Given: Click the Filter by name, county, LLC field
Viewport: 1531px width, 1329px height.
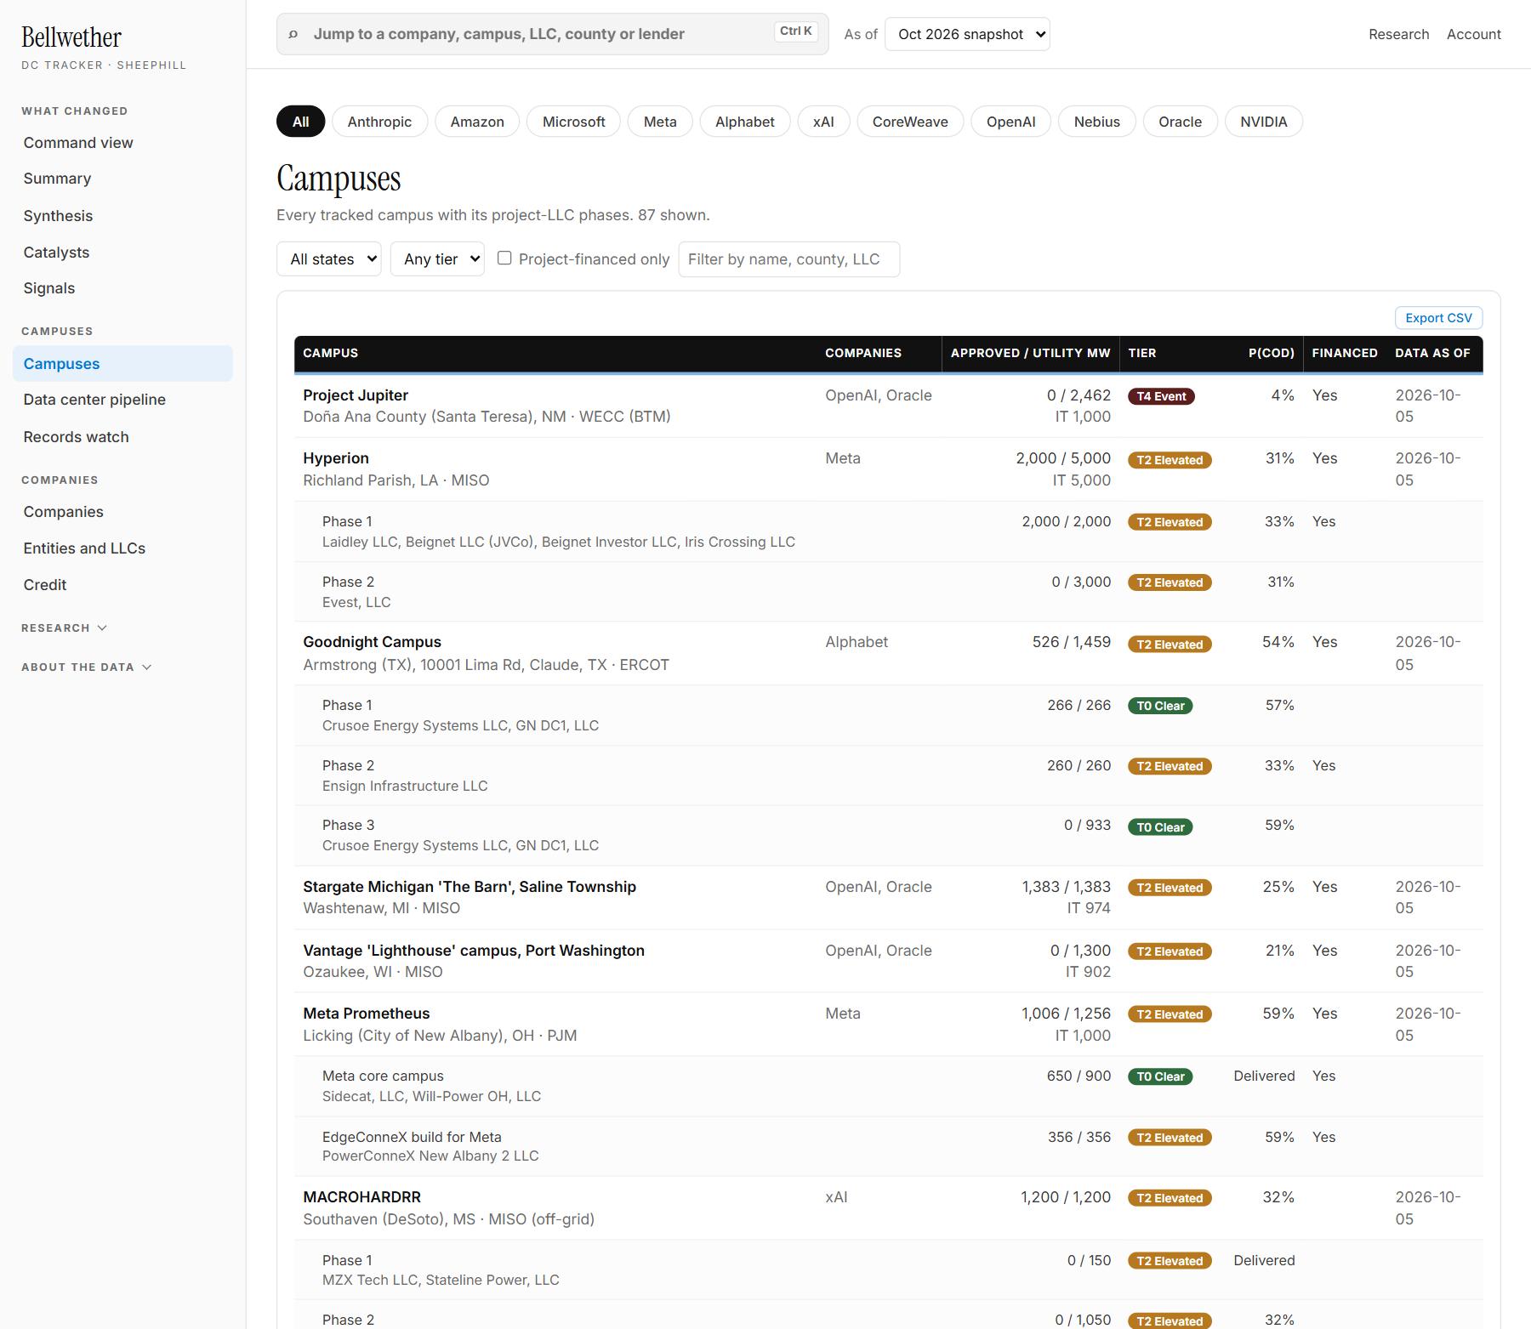Looking at the screenshot, I should pos(788,259).
